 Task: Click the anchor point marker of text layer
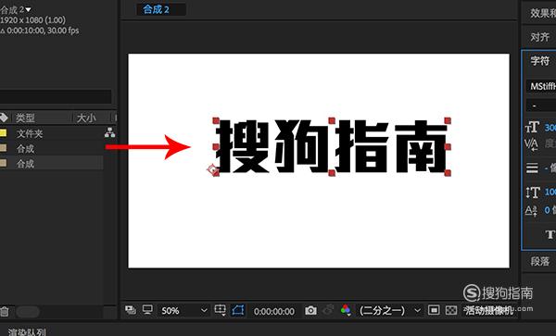(213, 170)
